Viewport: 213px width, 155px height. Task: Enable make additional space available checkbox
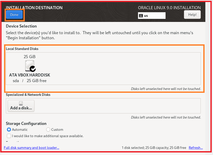coord(9,136)
